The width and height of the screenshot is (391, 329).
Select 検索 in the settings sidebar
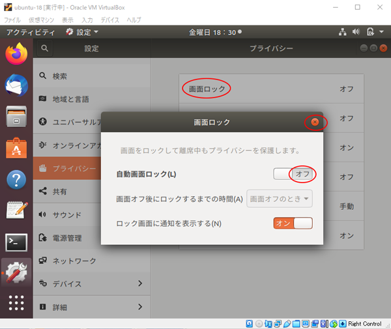91,76
